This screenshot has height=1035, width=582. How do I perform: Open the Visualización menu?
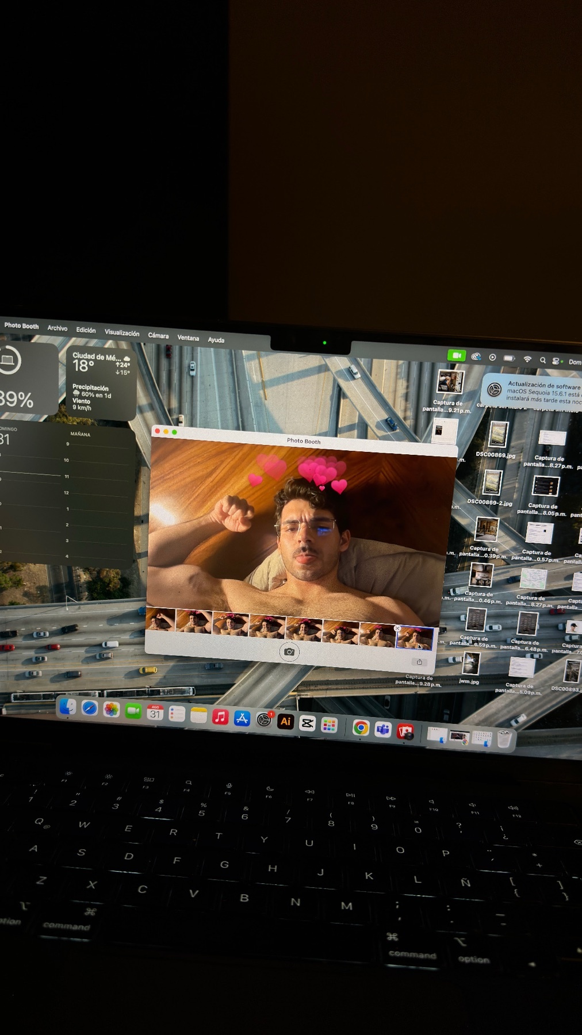click(121, 332)
